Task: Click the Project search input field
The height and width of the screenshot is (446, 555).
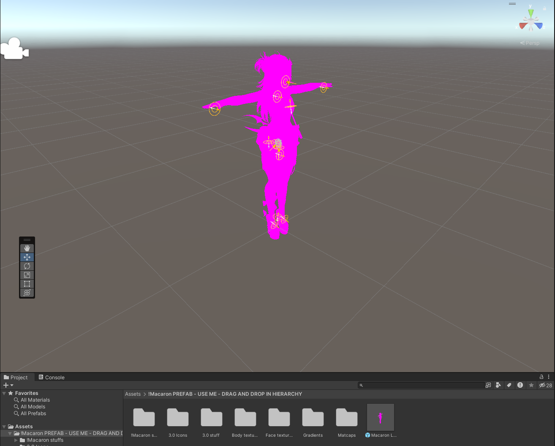Action: pyautogui.click(x=421, y=385)
